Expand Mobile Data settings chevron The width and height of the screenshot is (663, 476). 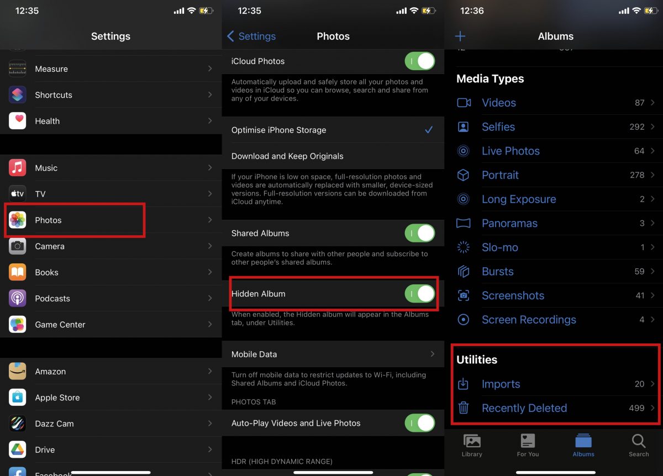(x=432, y=354)
